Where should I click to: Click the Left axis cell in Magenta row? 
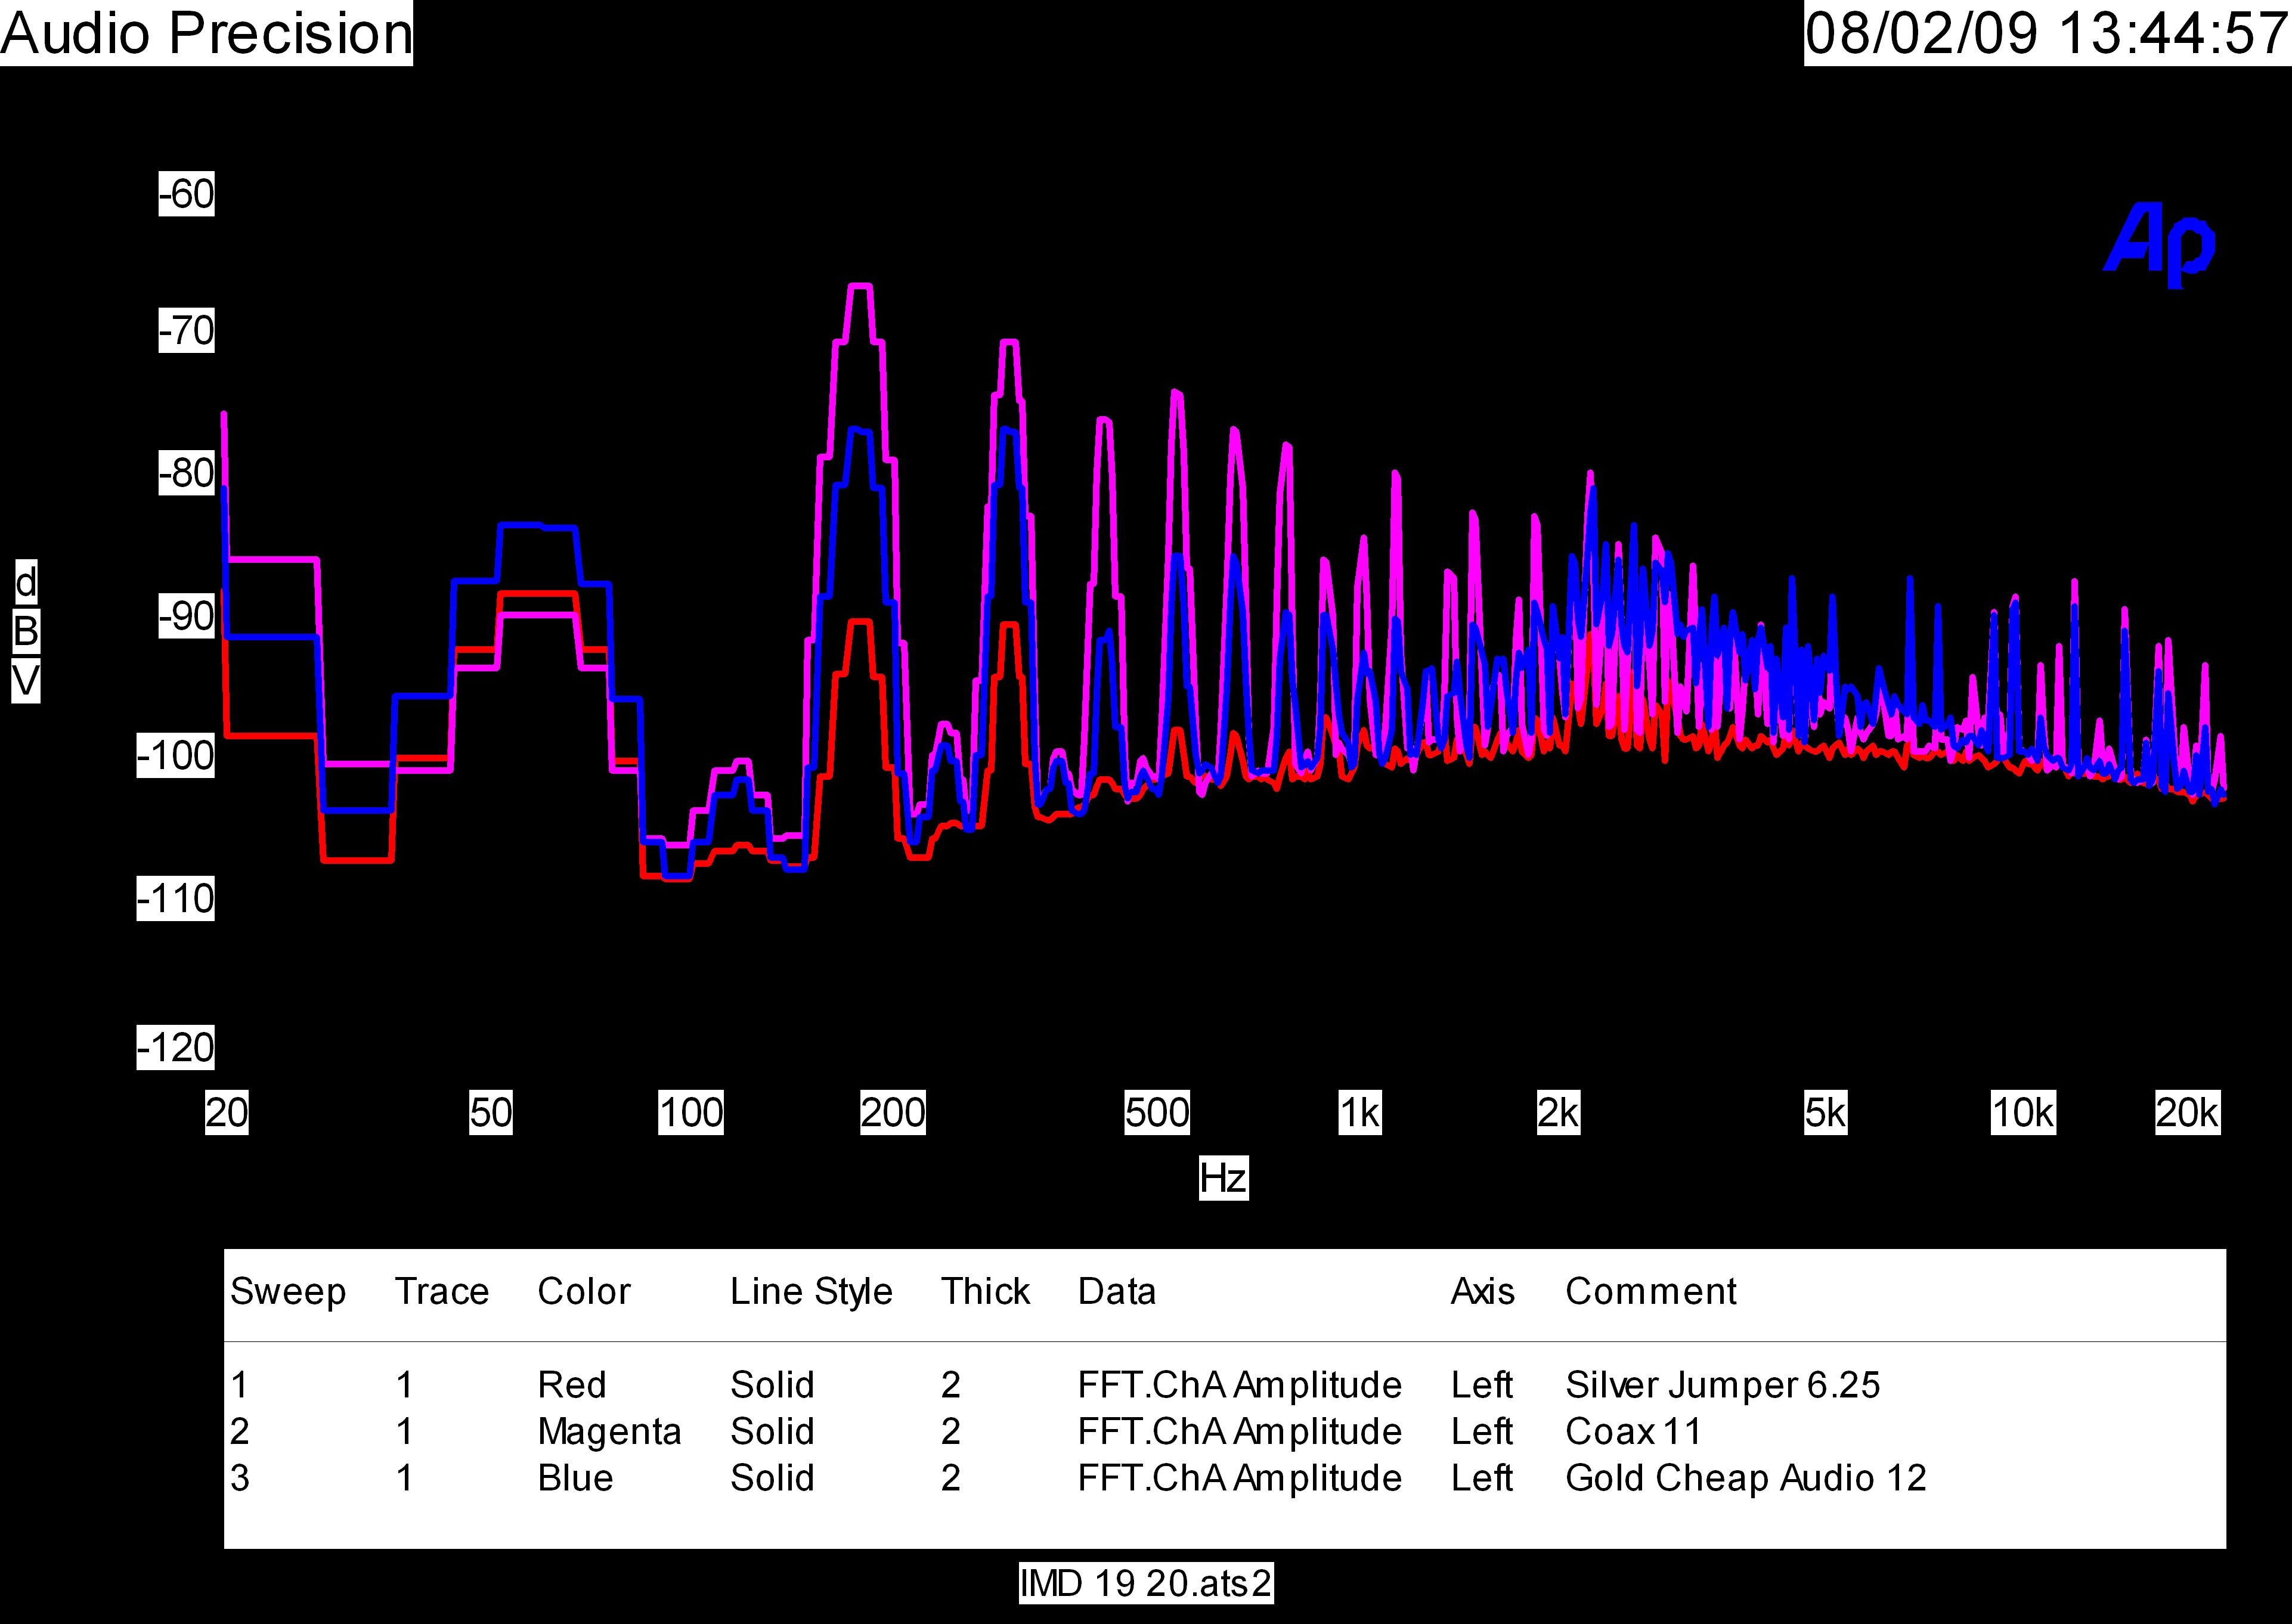coord(1482,1432)
